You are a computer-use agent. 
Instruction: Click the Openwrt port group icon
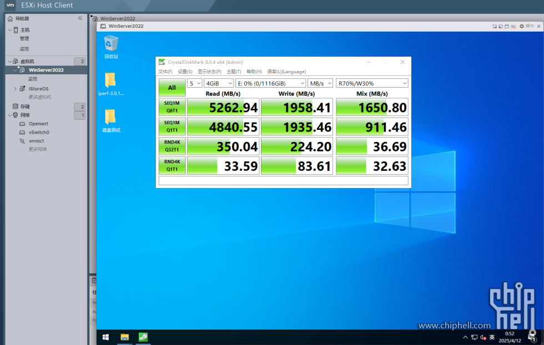coord(22,124)
